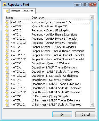Screen dimensions: 99x121
Task: Confirm selection with OK button
Action: point(62,115)
